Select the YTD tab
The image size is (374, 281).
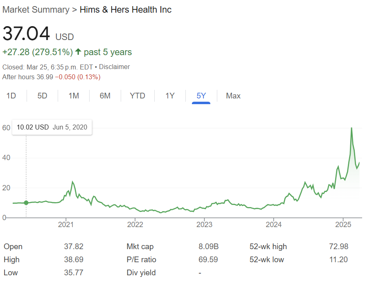click(137, 96)
